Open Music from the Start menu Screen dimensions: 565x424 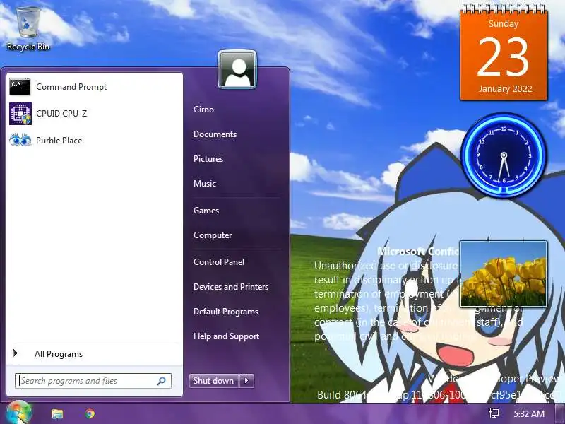205,184
